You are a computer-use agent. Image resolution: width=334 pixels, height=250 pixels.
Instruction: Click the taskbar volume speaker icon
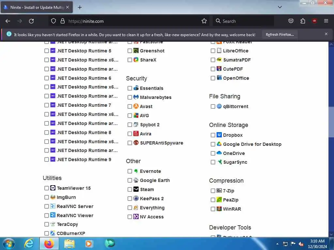pos(301,244)
